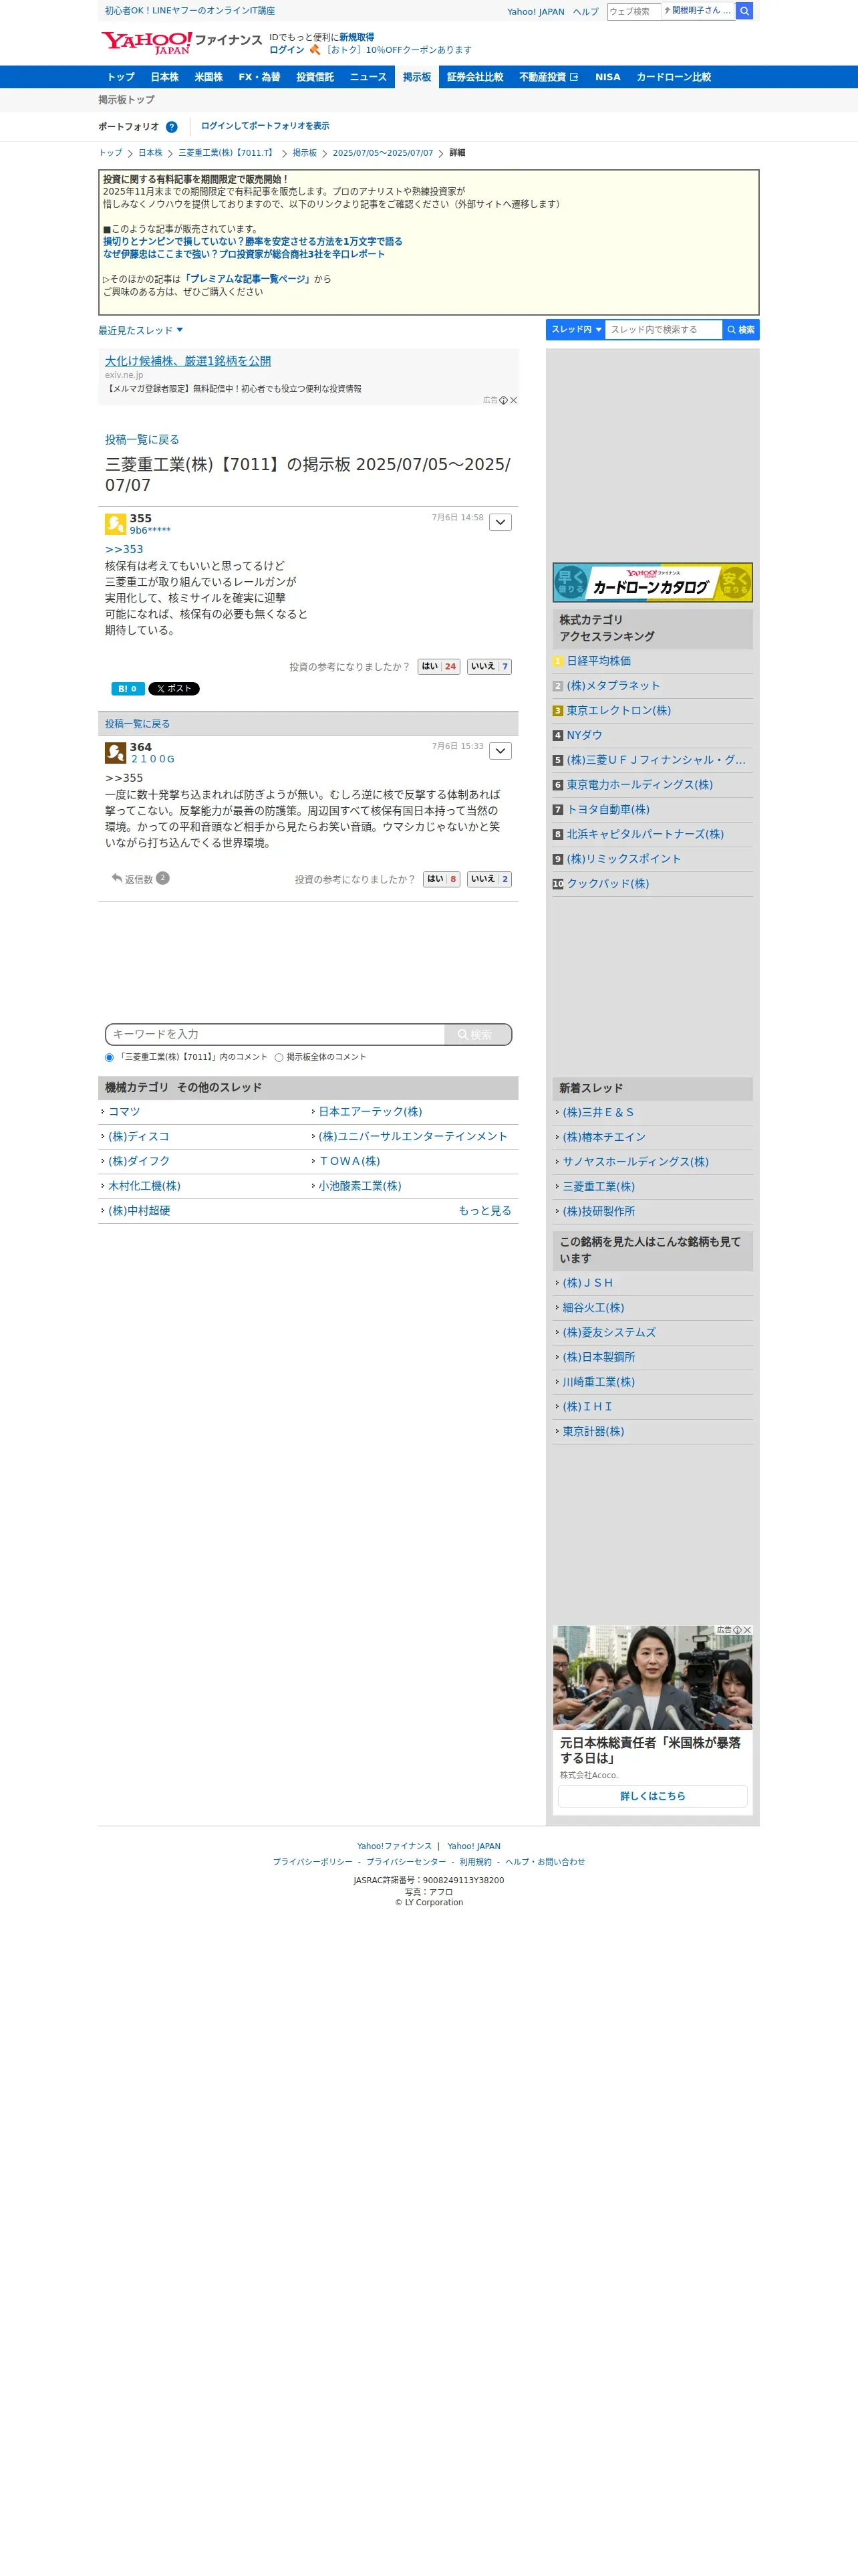Open the トップ navigation tab
Image resolution: width=858 pixels, height=2576 pixels.
tap(121, 77)
